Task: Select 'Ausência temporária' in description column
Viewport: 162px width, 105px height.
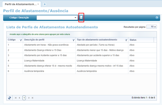Action: (x=34, y=71)
